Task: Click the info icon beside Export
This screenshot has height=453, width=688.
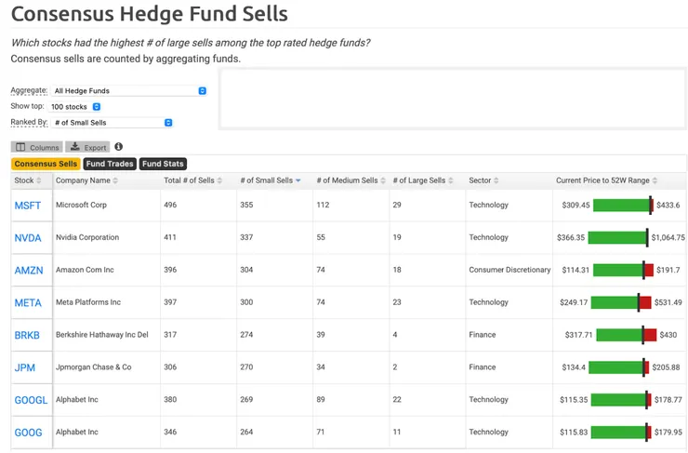Action: click(119, 147)
